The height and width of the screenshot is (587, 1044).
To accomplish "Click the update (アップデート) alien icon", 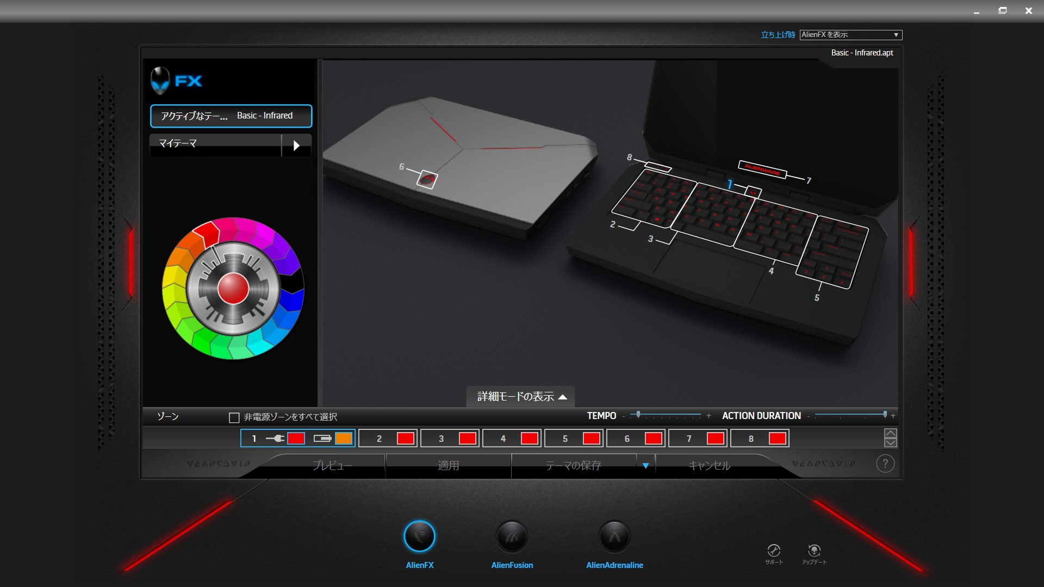I will pyautogui.click(x=814, y=551).
